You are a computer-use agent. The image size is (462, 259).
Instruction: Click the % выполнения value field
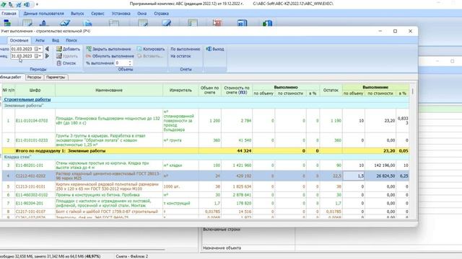point(121,63)
